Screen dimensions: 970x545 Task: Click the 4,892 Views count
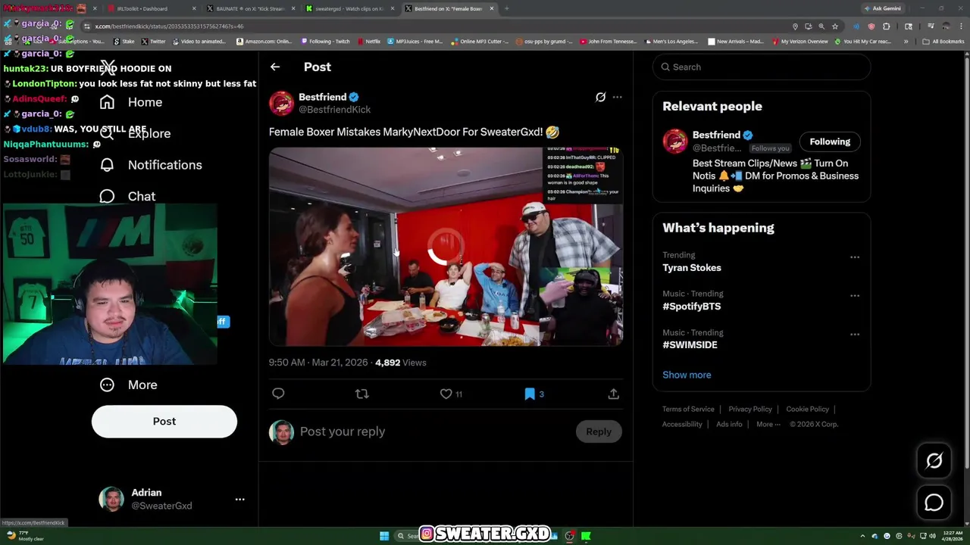[401, 363]
